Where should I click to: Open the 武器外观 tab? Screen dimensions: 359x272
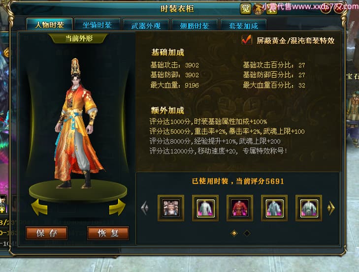coord(146,26)
